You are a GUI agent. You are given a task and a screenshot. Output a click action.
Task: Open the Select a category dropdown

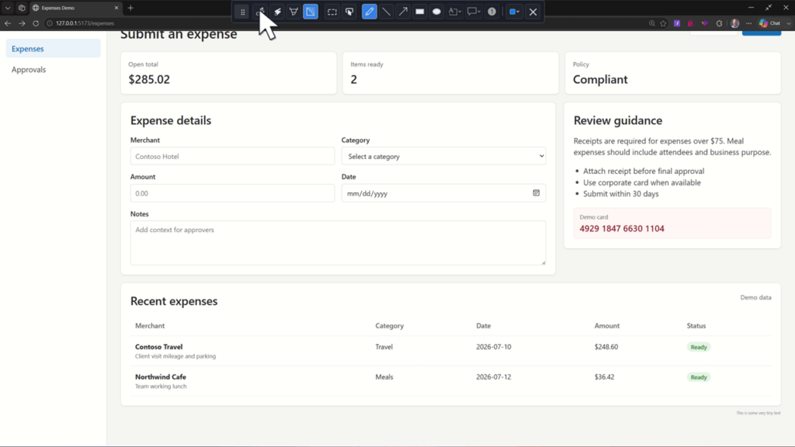[443, 156]
